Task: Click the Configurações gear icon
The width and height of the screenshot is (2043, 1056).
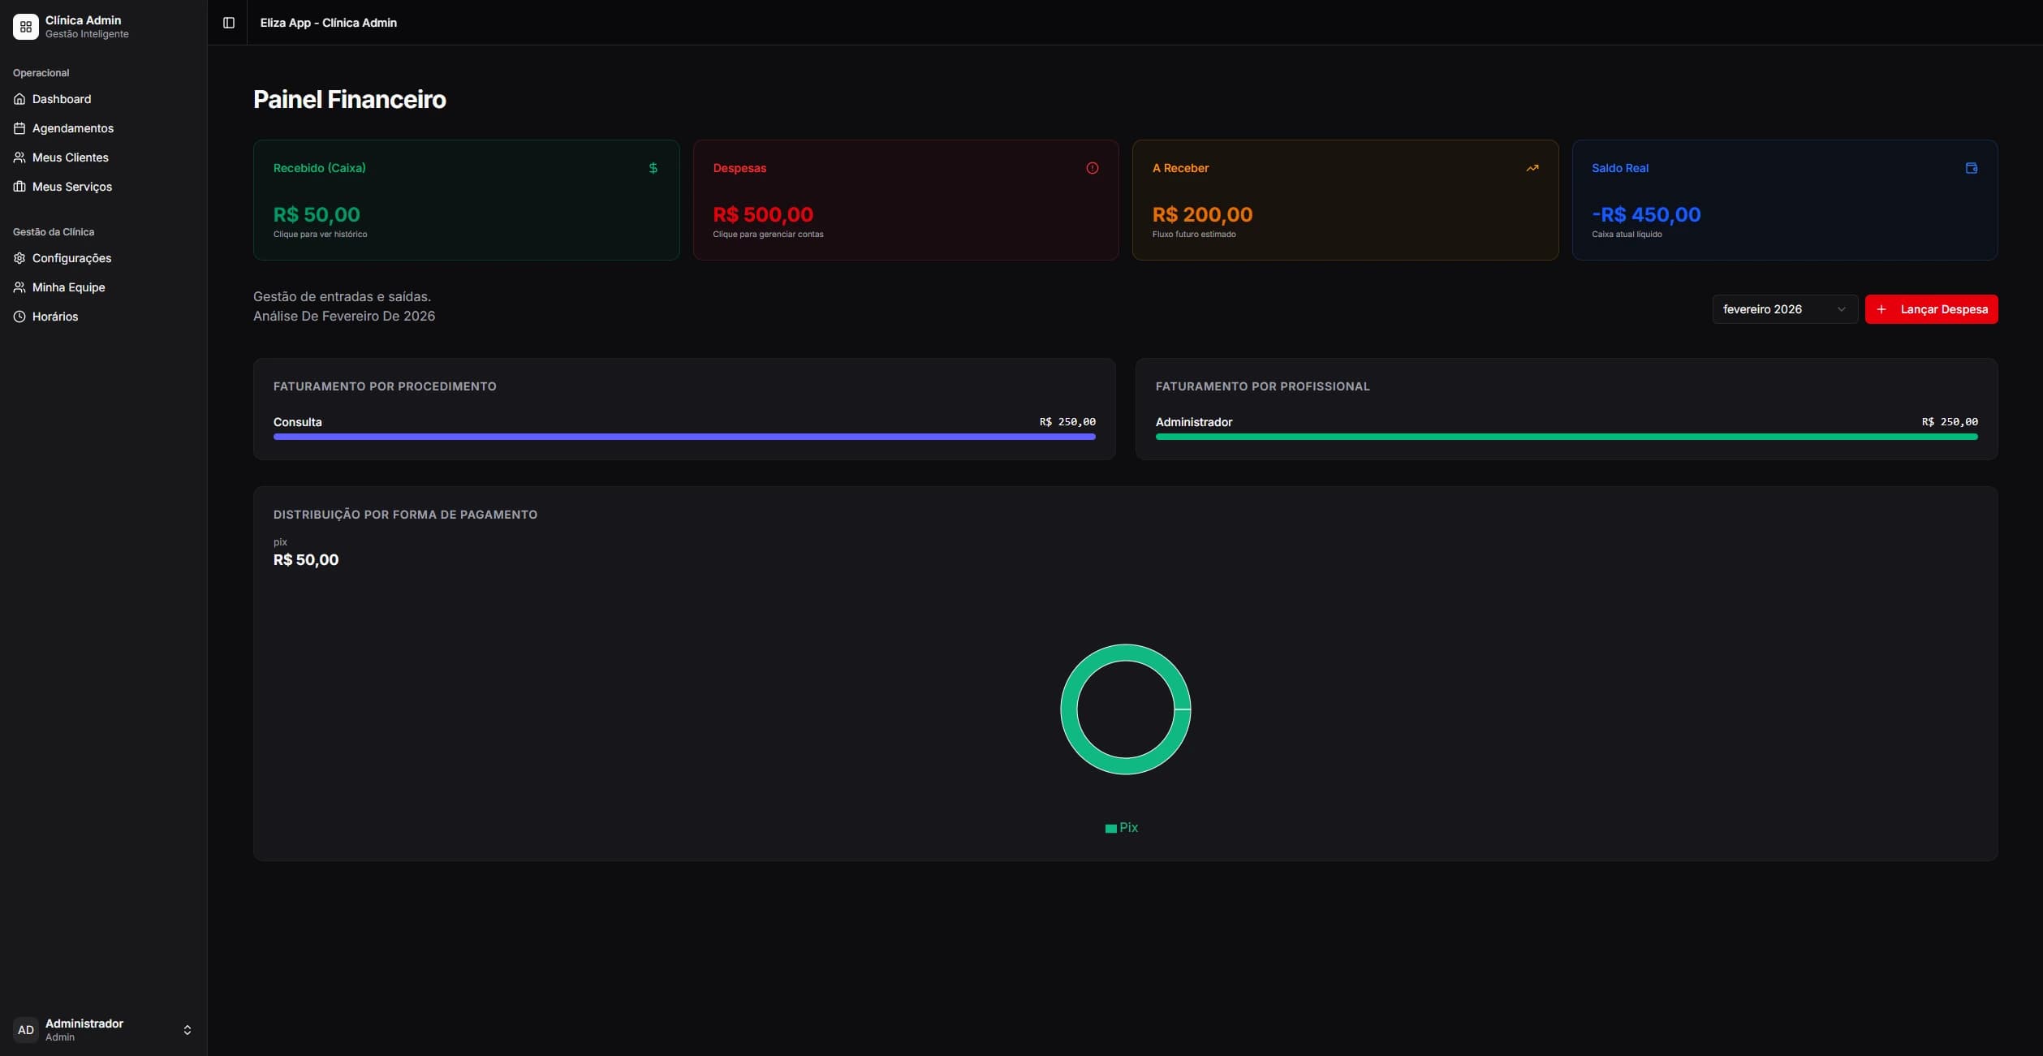Action: pos(19,258)
